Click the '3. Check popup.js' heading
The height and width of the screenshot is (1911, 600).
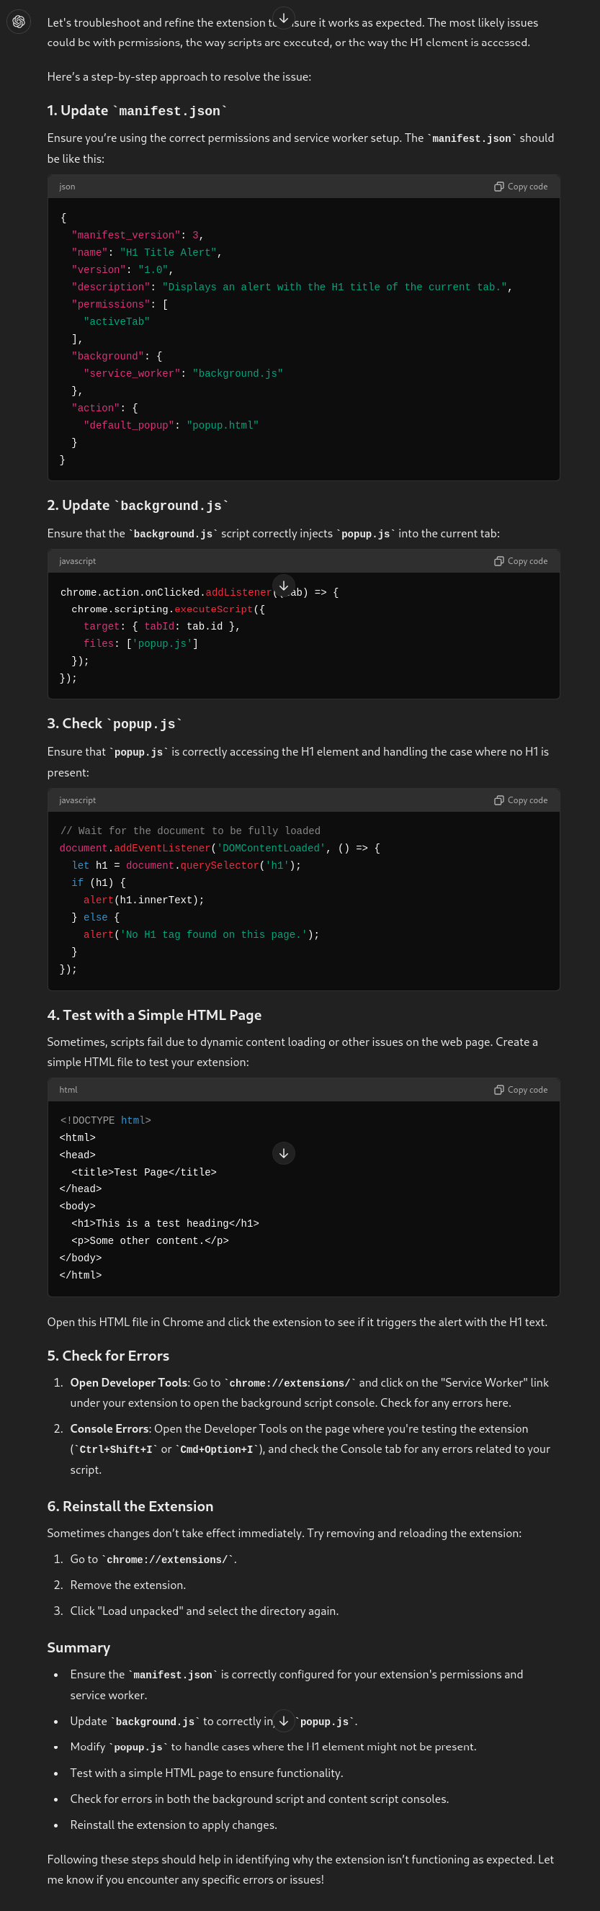point(115,723)
